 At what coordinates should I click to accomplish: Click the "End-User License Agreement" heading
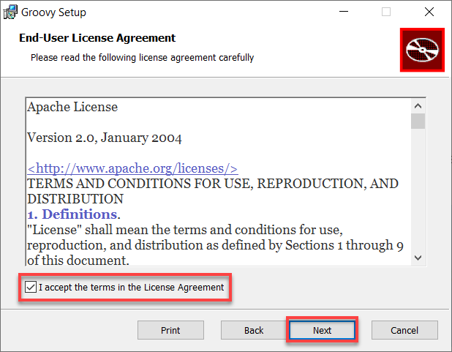(97, 38)
